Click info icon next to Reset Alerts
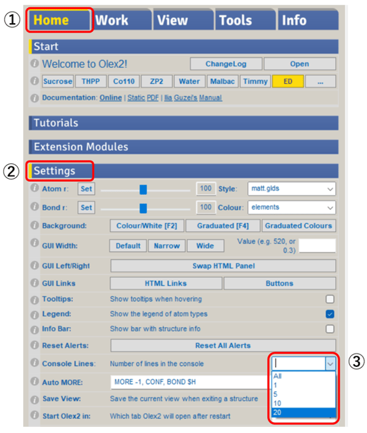367x433 pixels. point(34,345)
